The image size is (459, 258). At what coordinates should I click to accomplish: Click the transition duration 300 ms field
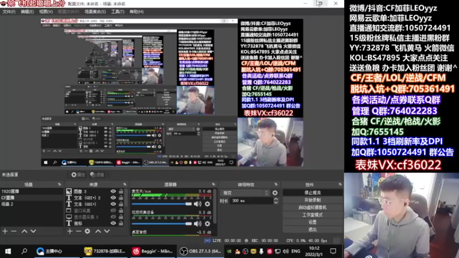(x=251, y=201)
